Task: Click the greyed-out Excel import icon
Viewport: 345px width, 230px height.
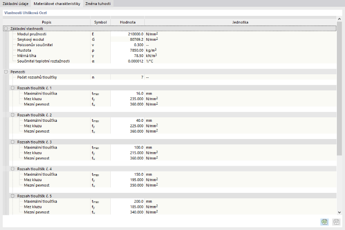Action: [x=336, y=222]
